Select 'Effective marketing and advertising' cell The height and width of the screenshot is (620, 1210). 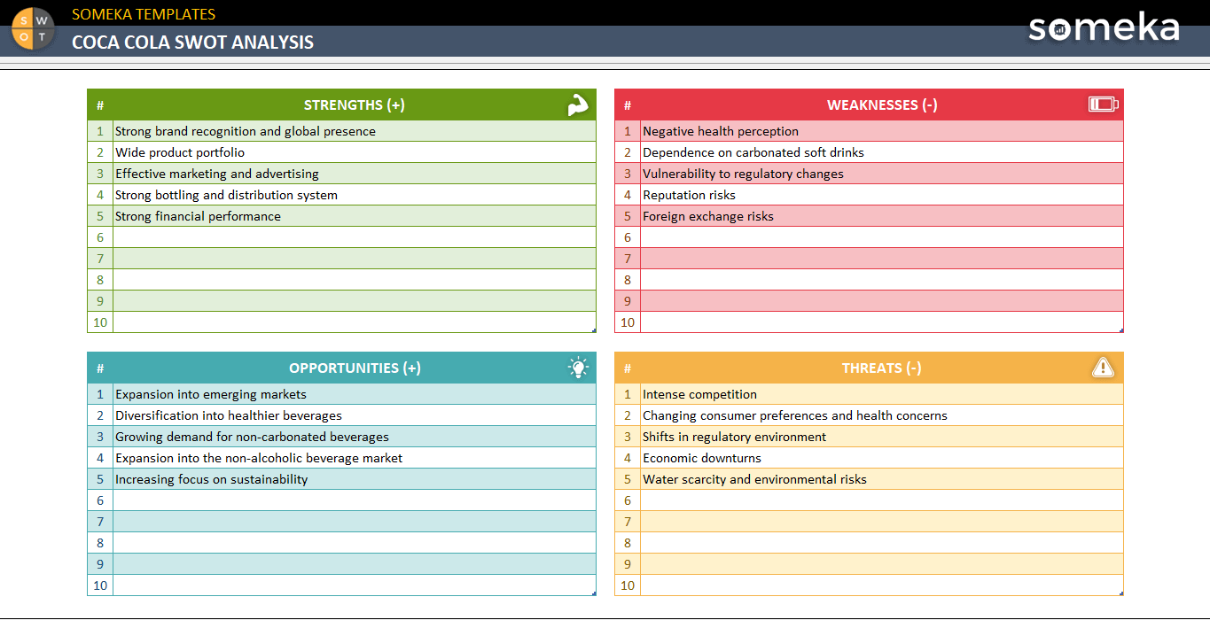point(355,174)
